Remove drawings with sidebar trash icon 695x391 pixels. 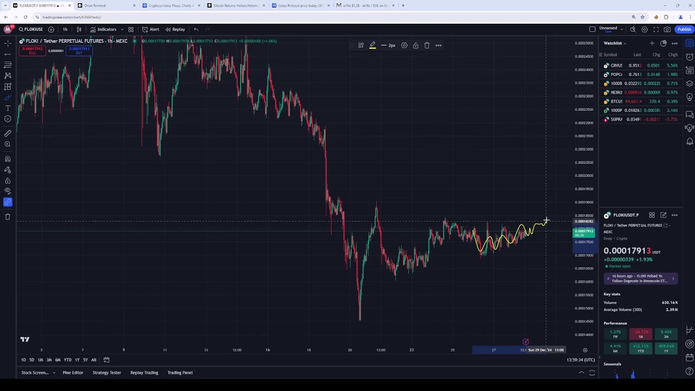pyautogui.click(x=8, y=217)
